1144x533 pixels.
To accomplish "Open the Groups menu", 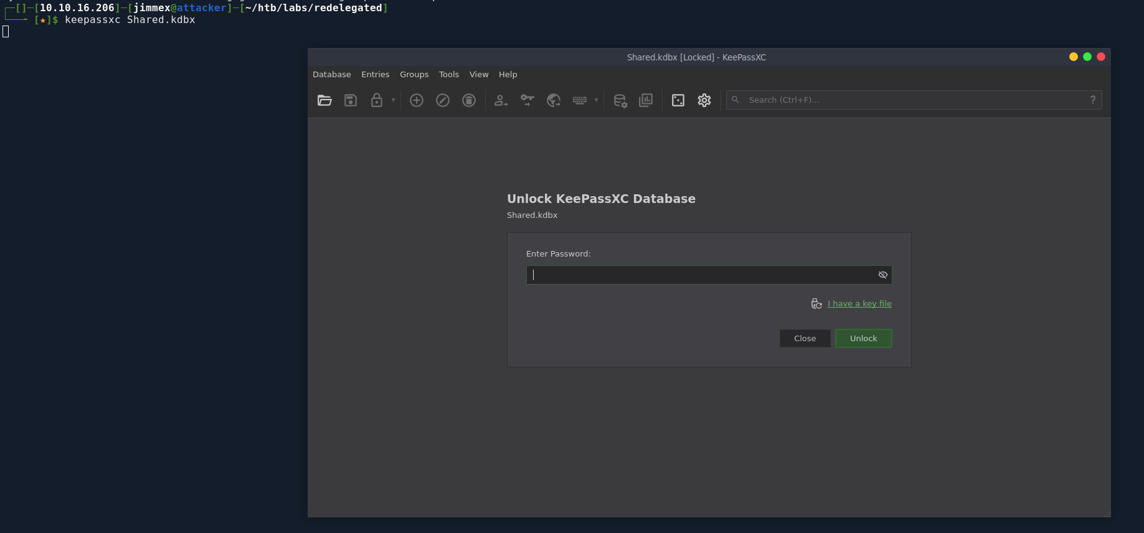I will point(414,75).
